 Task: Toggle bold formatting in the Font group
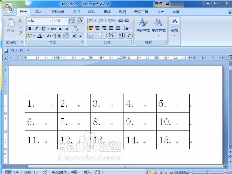[x=29, y=28]
